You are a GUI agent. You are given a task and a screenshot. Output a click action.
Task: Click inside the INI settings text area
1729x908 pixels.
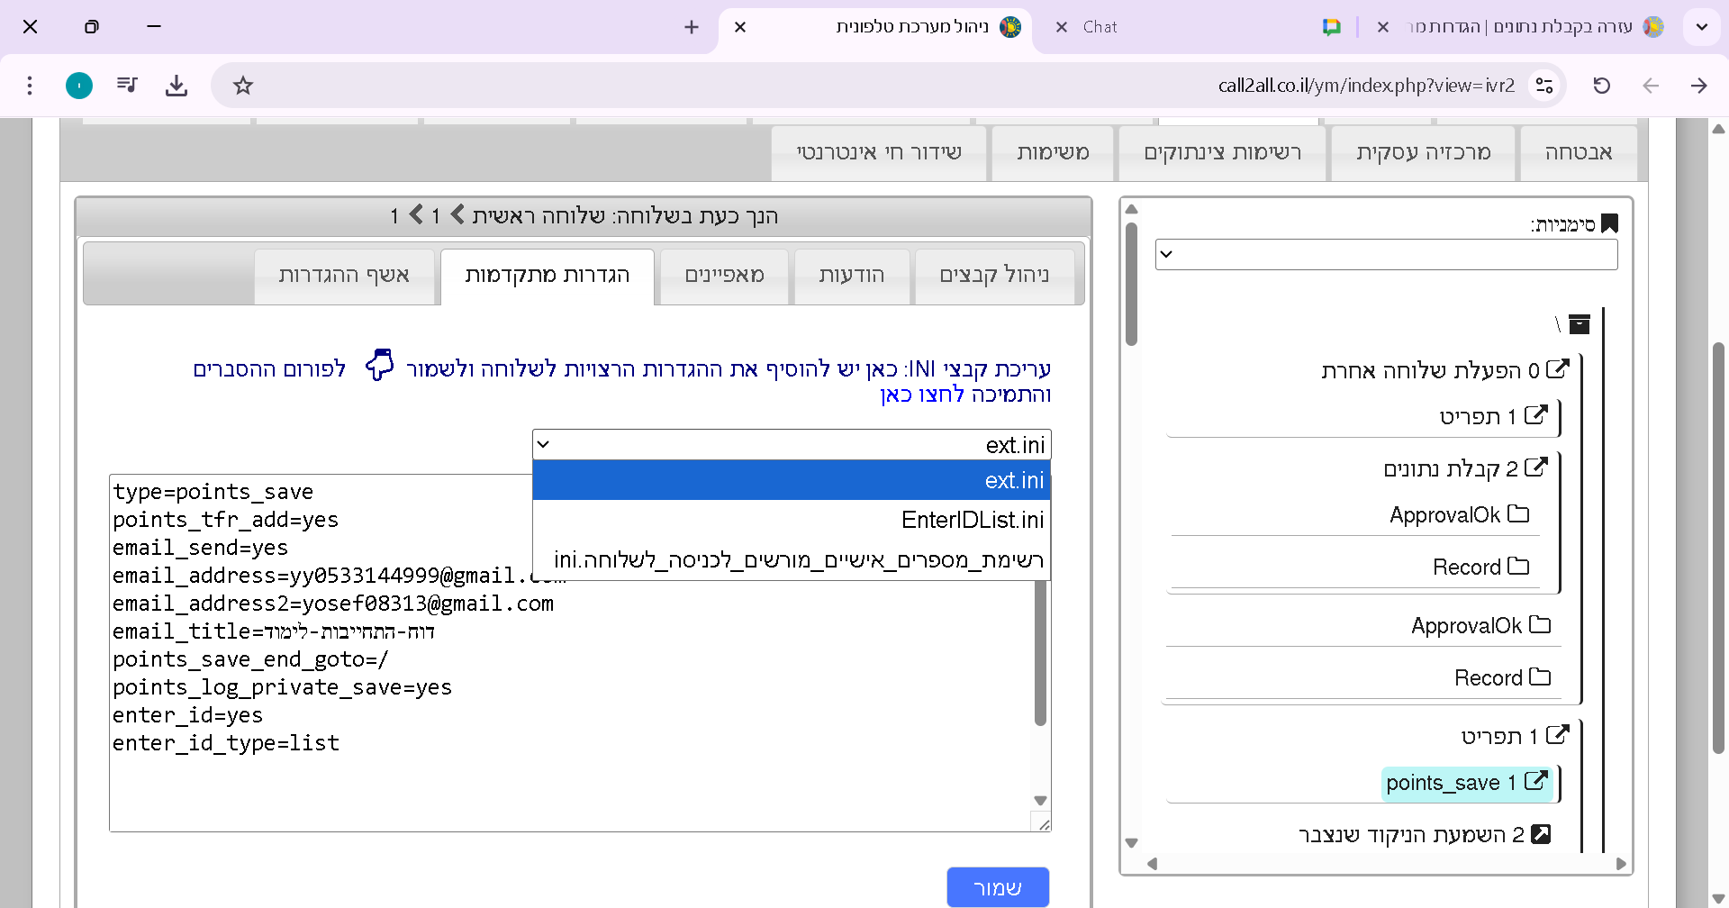576,775
